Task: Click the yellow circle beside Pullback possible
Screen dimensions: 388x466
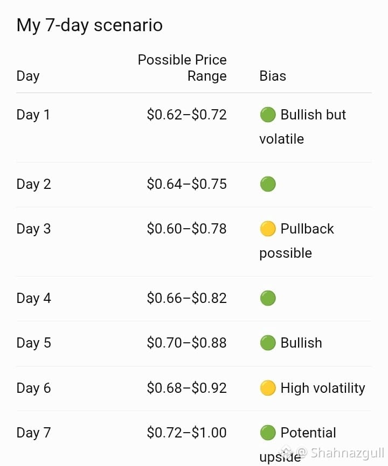Action: pyautogui.click(x=267, y=229)
